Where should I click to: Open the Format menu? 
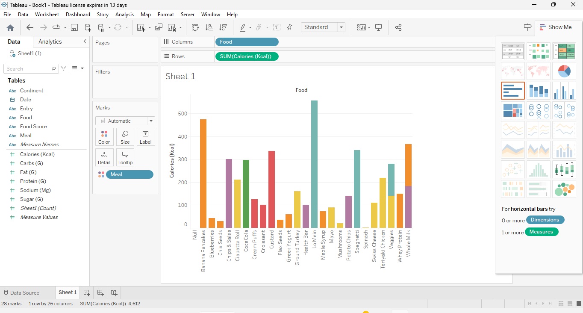[166, 15]
